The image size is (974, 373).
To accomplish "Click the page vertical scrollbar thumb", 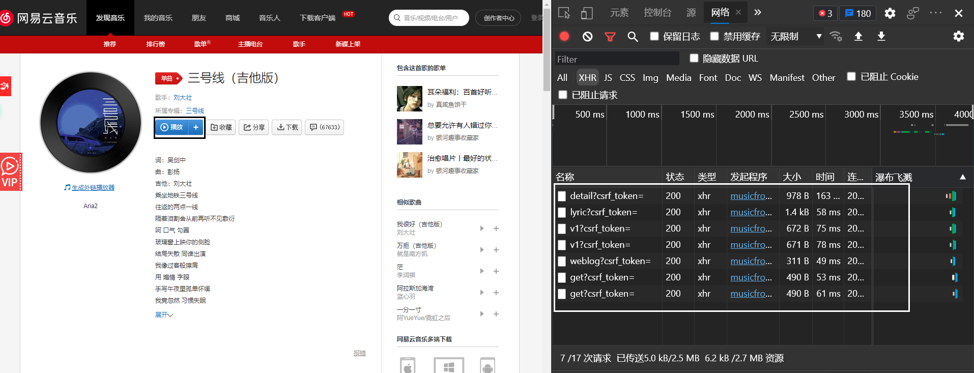I will (x=547, y=49).
